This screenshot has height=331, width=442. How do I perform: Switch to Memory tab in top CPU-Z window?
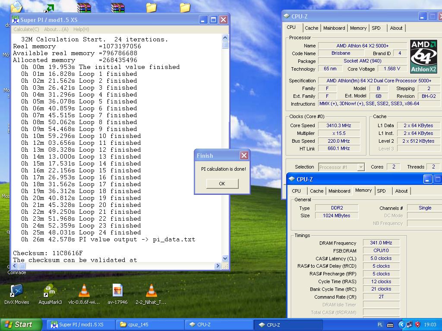click(358, 28)
